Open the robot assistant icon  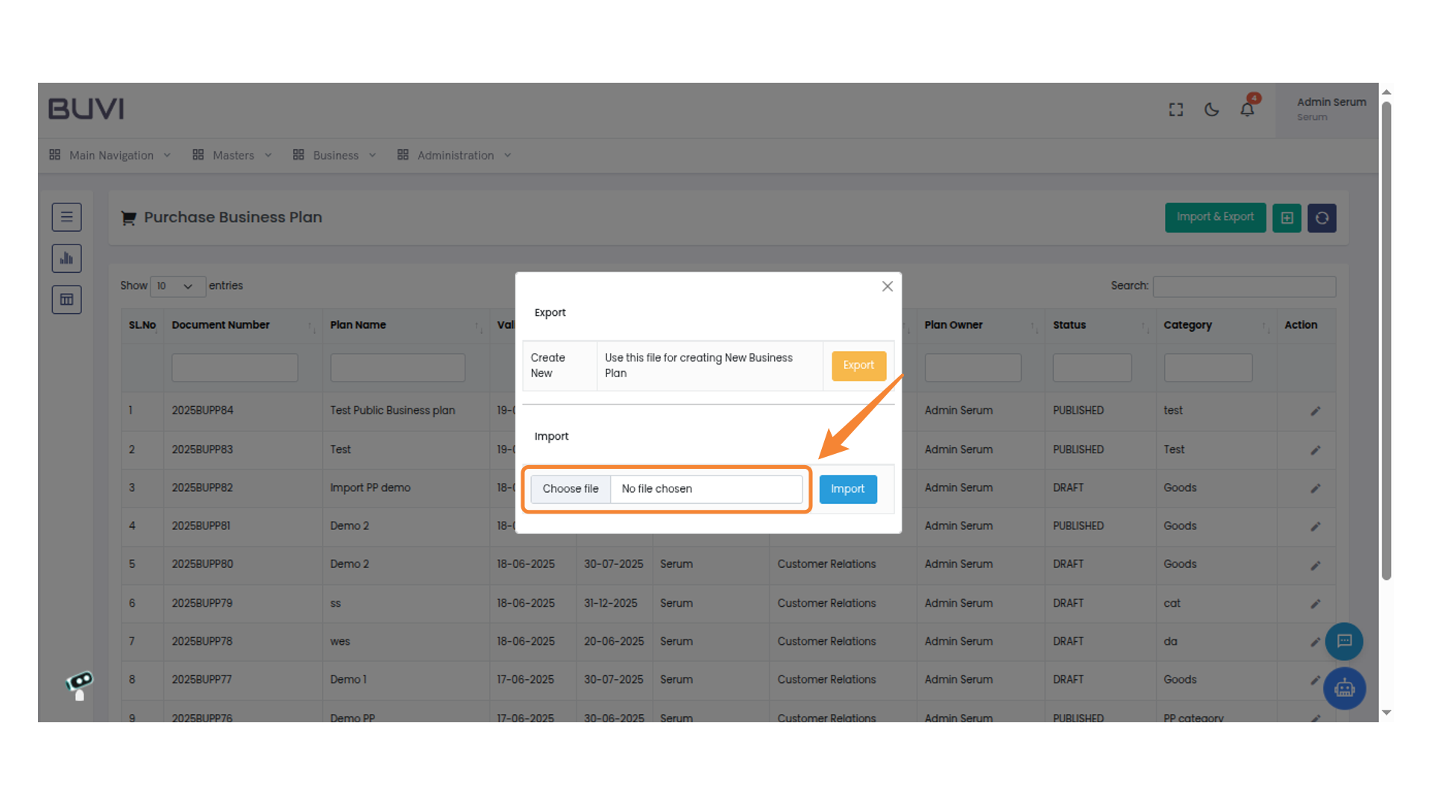[x=1344, y=689]
